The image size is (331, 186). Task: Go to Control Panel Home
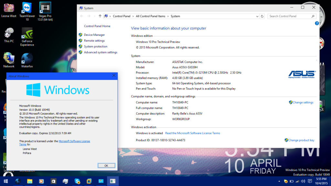[x=97, y=26]
